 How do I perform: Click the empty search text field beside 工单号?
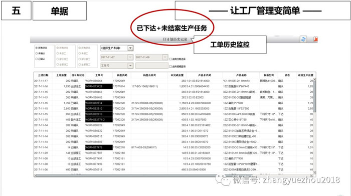pyautogui.click(x=152, y=66)
